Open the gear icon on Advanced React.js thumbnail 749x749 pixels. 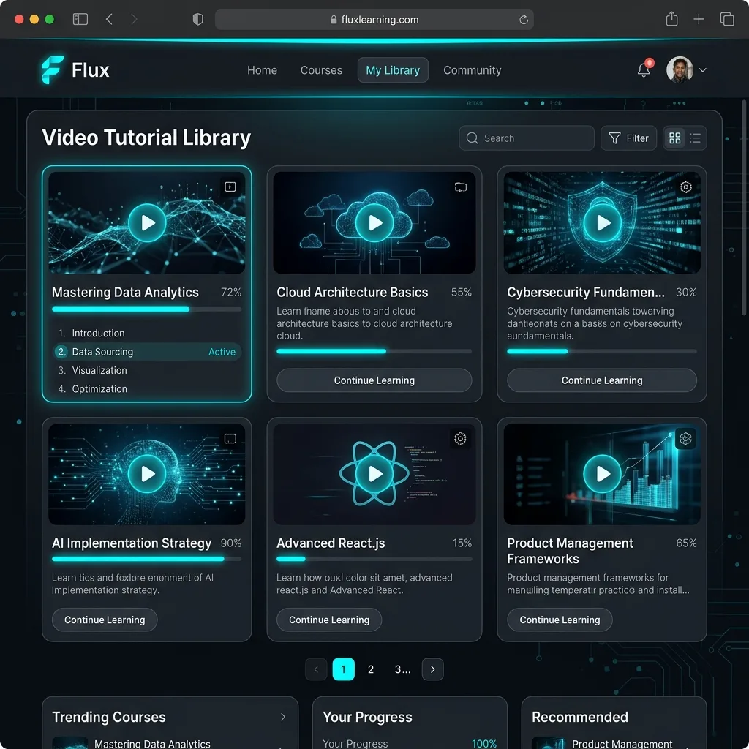click(x=460, y=439)
